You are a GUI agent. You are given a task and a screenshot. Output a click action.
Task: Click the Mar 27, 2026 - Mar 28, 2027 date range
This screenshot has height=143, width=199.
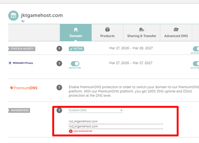pyautogui.click(x=131, y=48)
